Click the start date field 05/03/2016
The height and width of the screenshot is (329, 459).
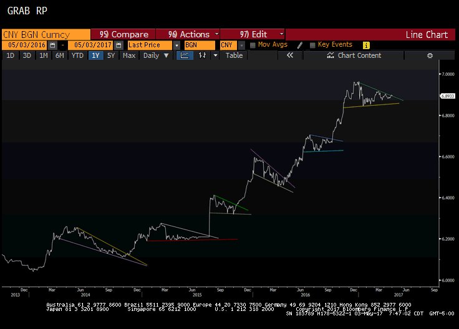tap(26, 45)
